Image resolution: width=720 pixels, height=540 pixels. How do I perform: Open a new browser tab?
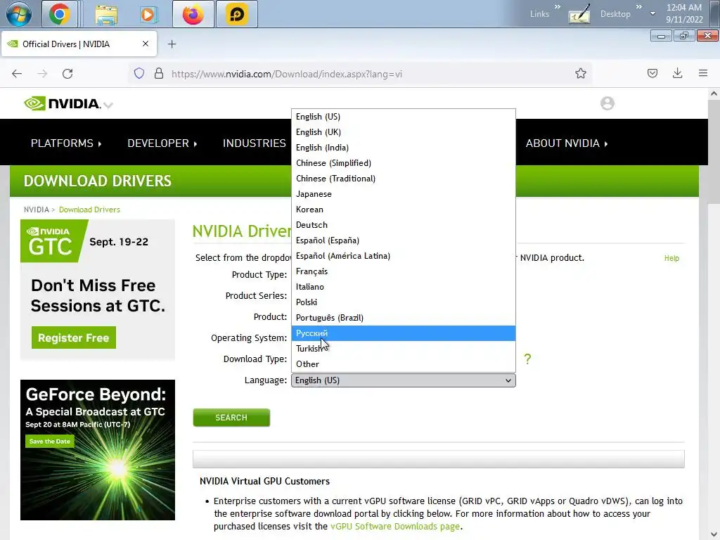click(x=172, y=44)
